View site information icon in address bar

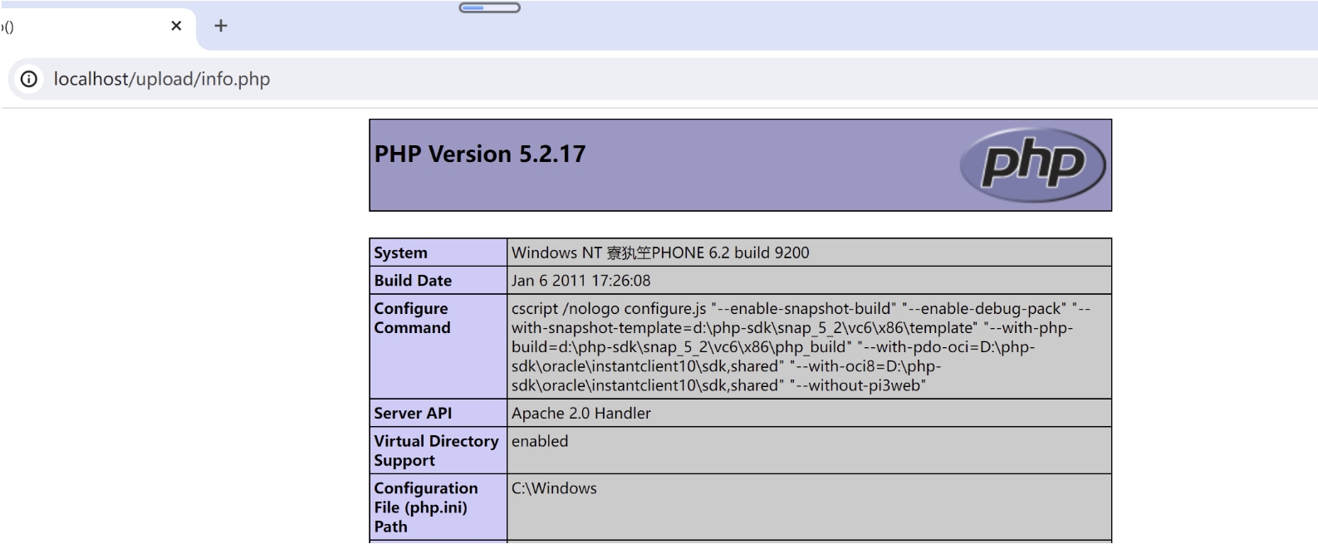(29, 79)
